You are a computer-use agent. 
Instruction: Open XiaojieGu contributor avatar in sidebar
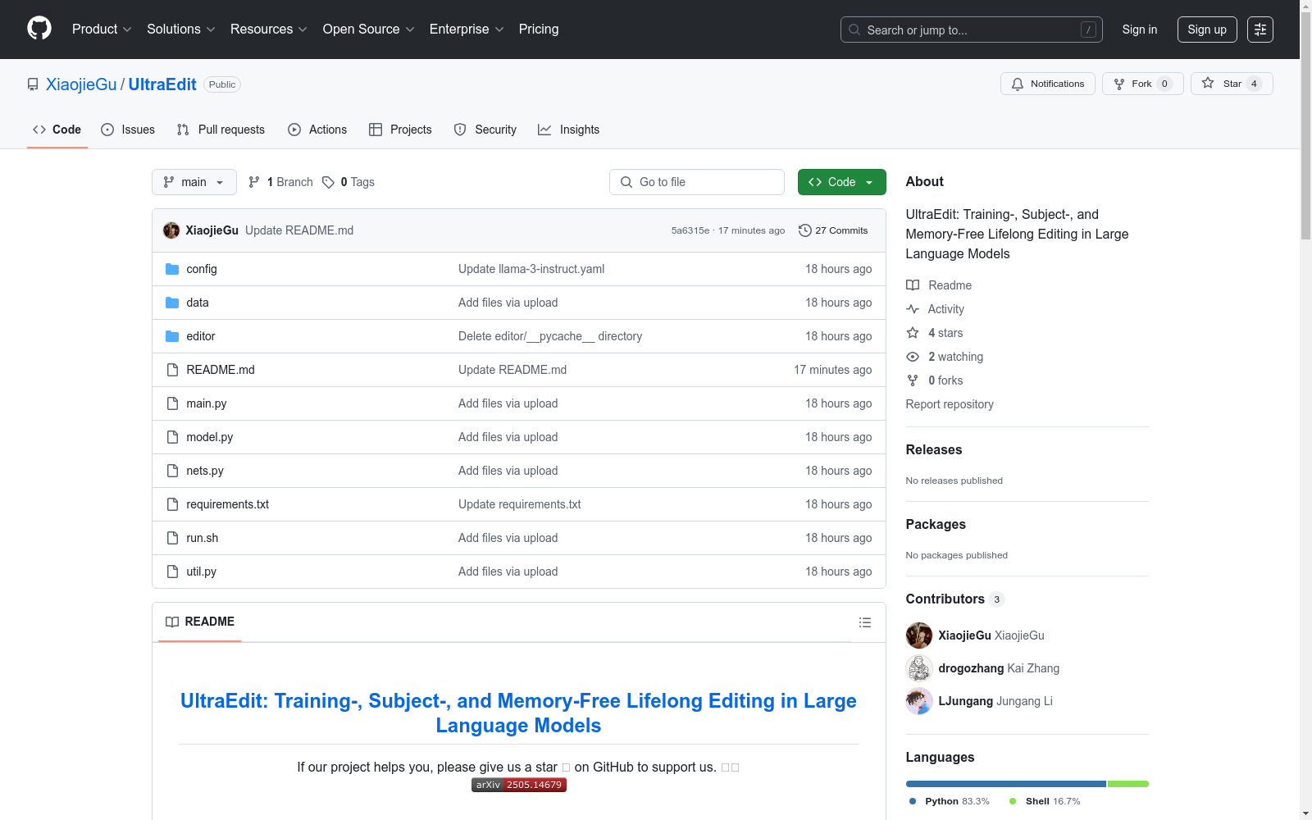click(x=919, y=635)
